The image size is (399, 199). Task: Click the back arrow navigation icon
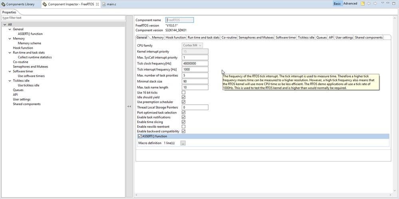[369, 4]
